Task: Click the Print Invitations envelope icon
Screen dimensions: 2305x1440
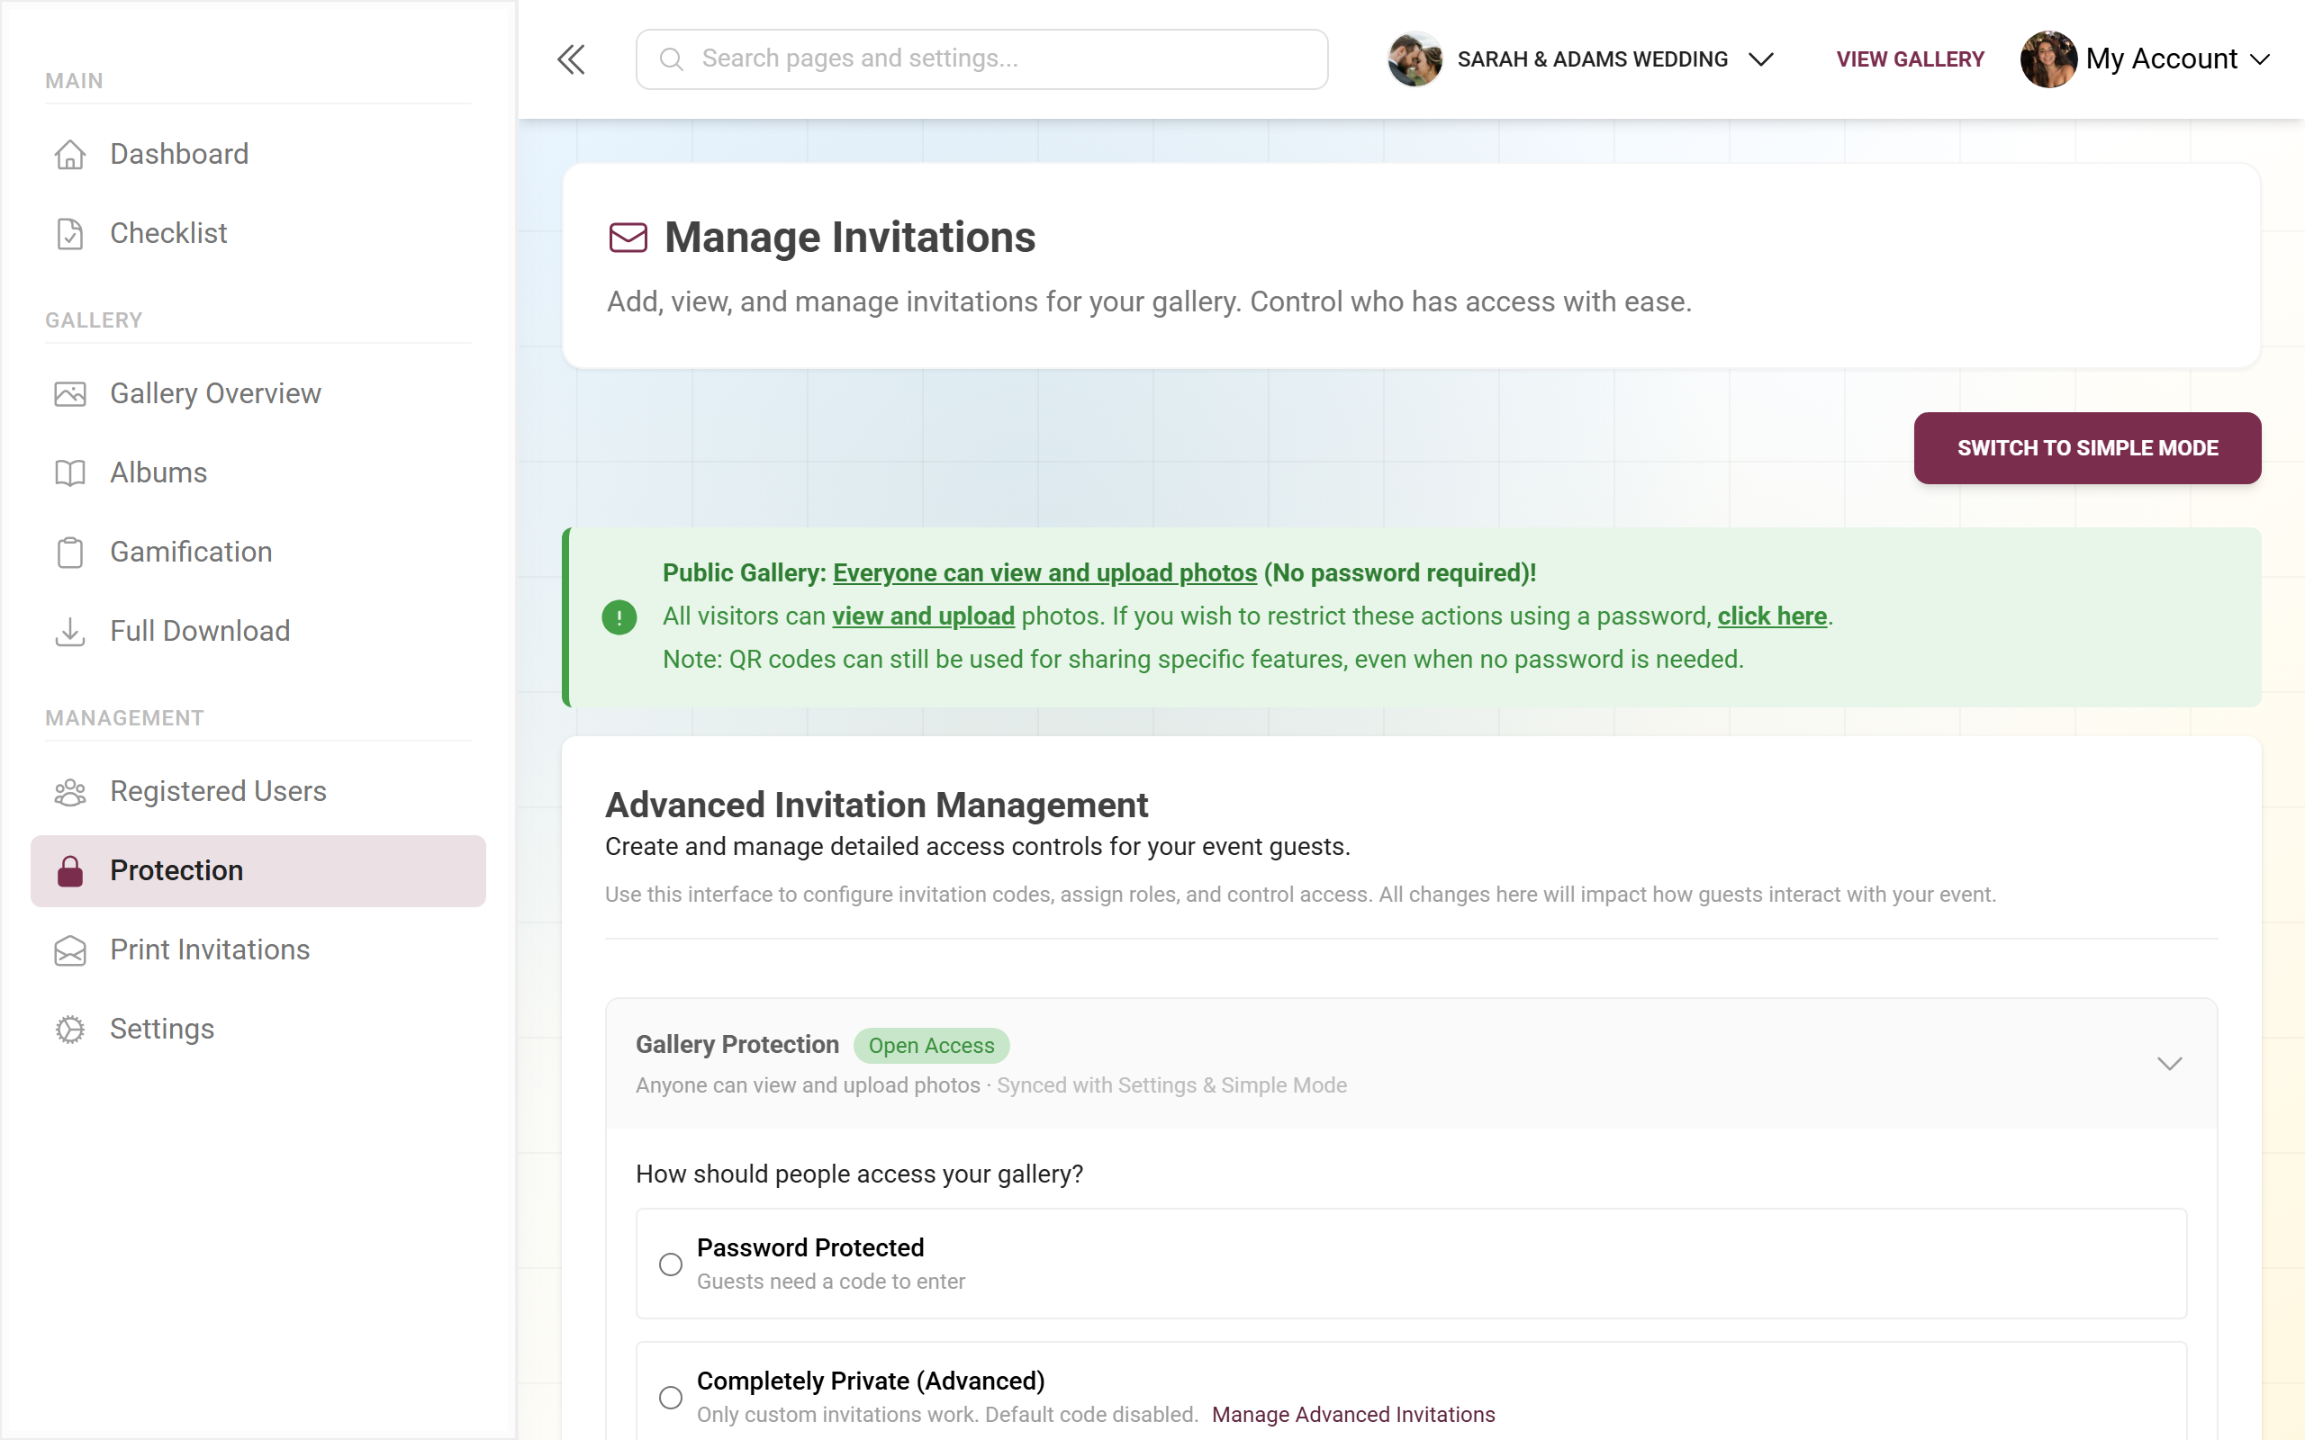Action: point(69,949)
